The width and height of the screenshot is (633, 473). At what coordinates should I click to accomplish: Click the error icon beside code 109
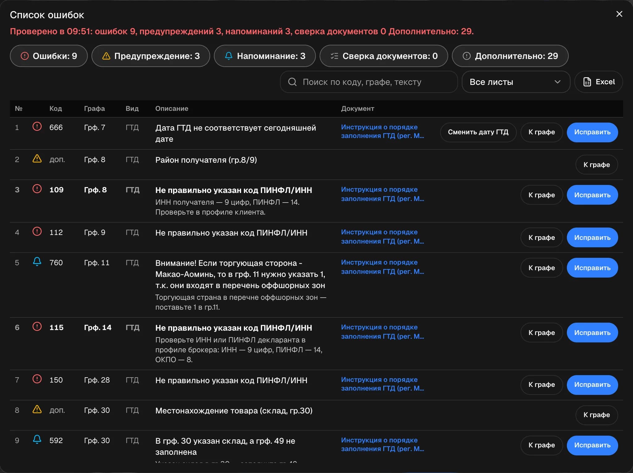[37, 189]
